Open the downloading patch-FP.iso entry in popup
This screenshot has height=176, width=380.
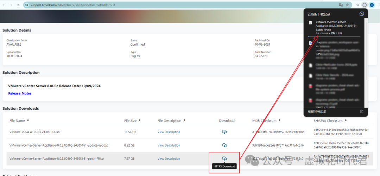click(x=336, y=26)
